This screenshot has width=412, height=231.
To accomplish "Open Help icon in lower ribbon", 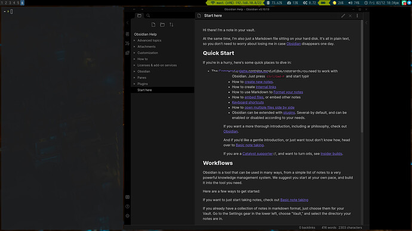I will pos(127,207).
